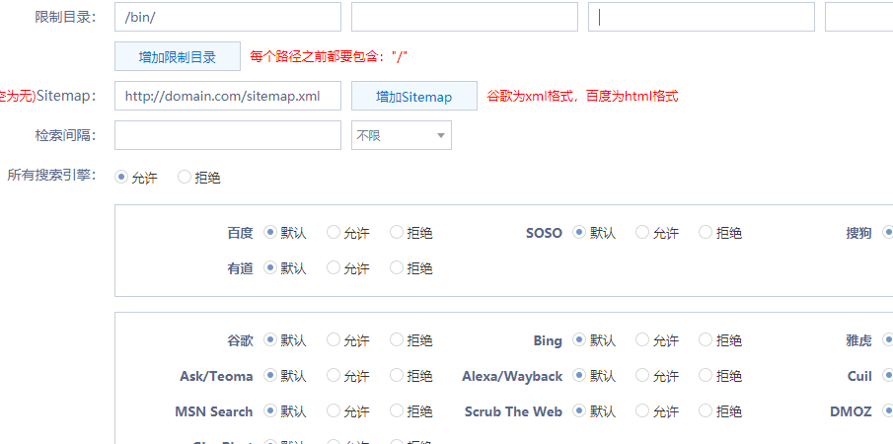Select 拒绝 for all search engines
Viewport: 893px width, 444px height.
[x=185, y=178]
